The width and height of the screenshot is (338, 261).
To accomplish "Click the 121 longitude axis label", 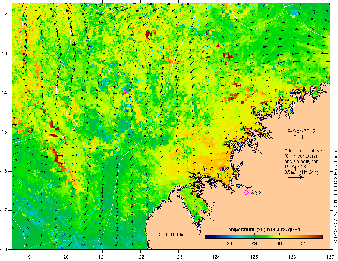I will tap(102, 257).
